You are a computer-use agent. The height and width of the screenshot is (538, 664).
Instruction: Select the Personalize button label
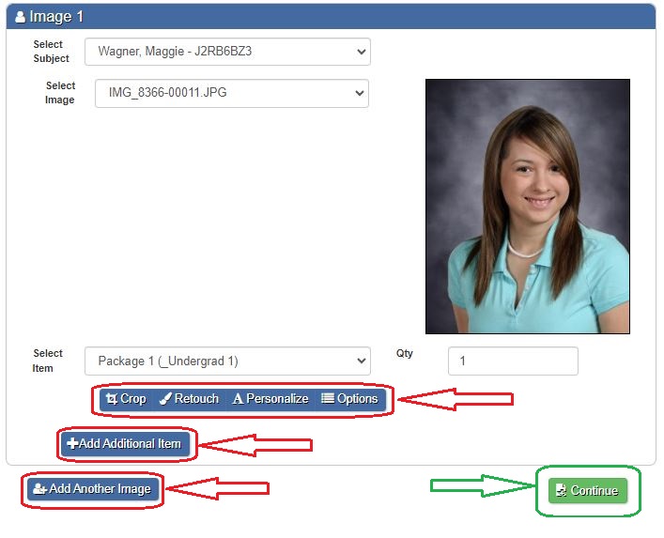[x=277, y=399]
